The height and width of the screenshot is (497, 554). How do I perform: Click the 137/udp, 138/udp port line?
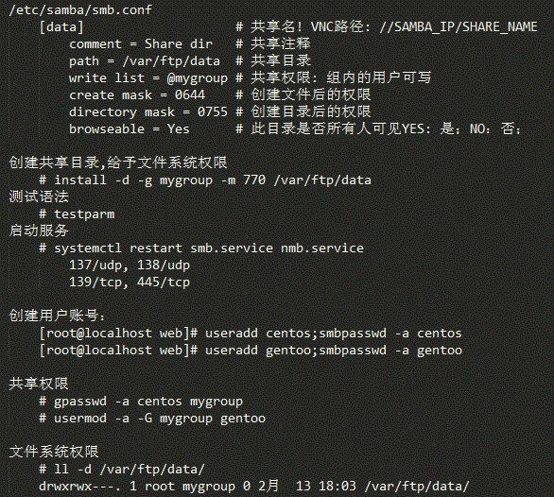130,265
